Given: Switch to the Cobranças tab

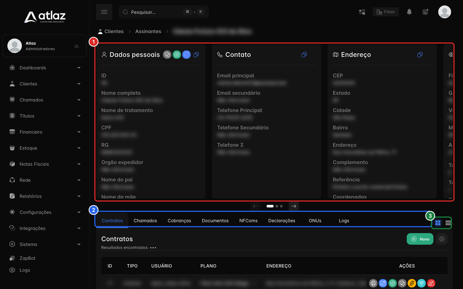Looking at the screenshot, I should coord(179,221).
